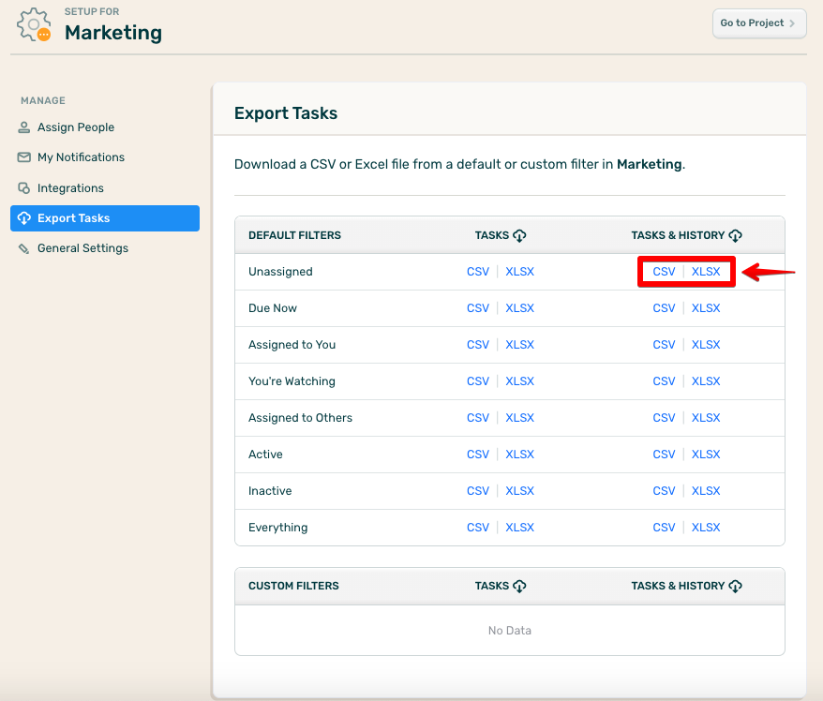Export Due Now tasks & history XLSX

[706, 308]
